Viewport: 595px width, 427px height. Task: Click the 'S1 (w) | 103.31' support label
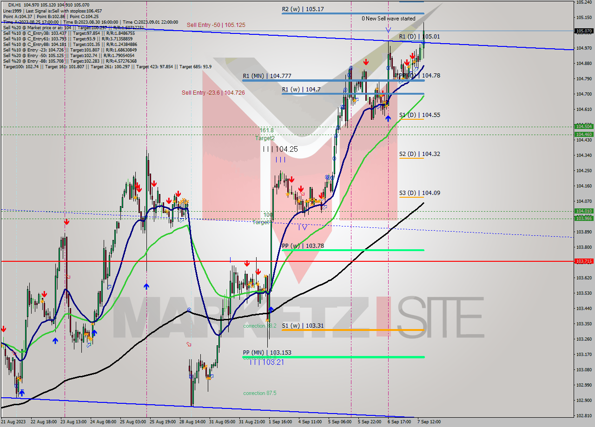[303, 325]
